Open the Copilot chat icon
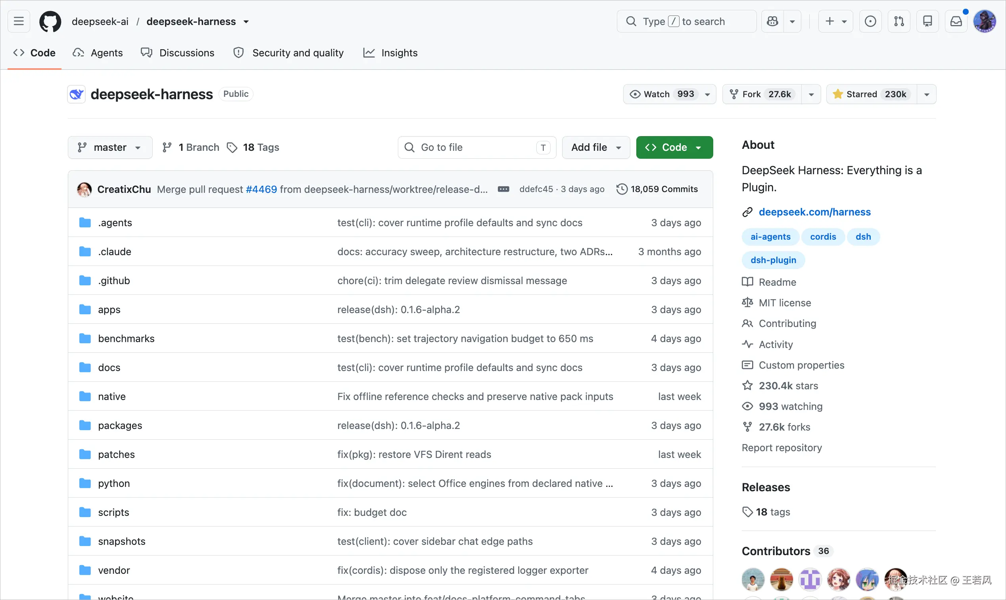This screenshot has width=1006, height=600. (772, 21)
